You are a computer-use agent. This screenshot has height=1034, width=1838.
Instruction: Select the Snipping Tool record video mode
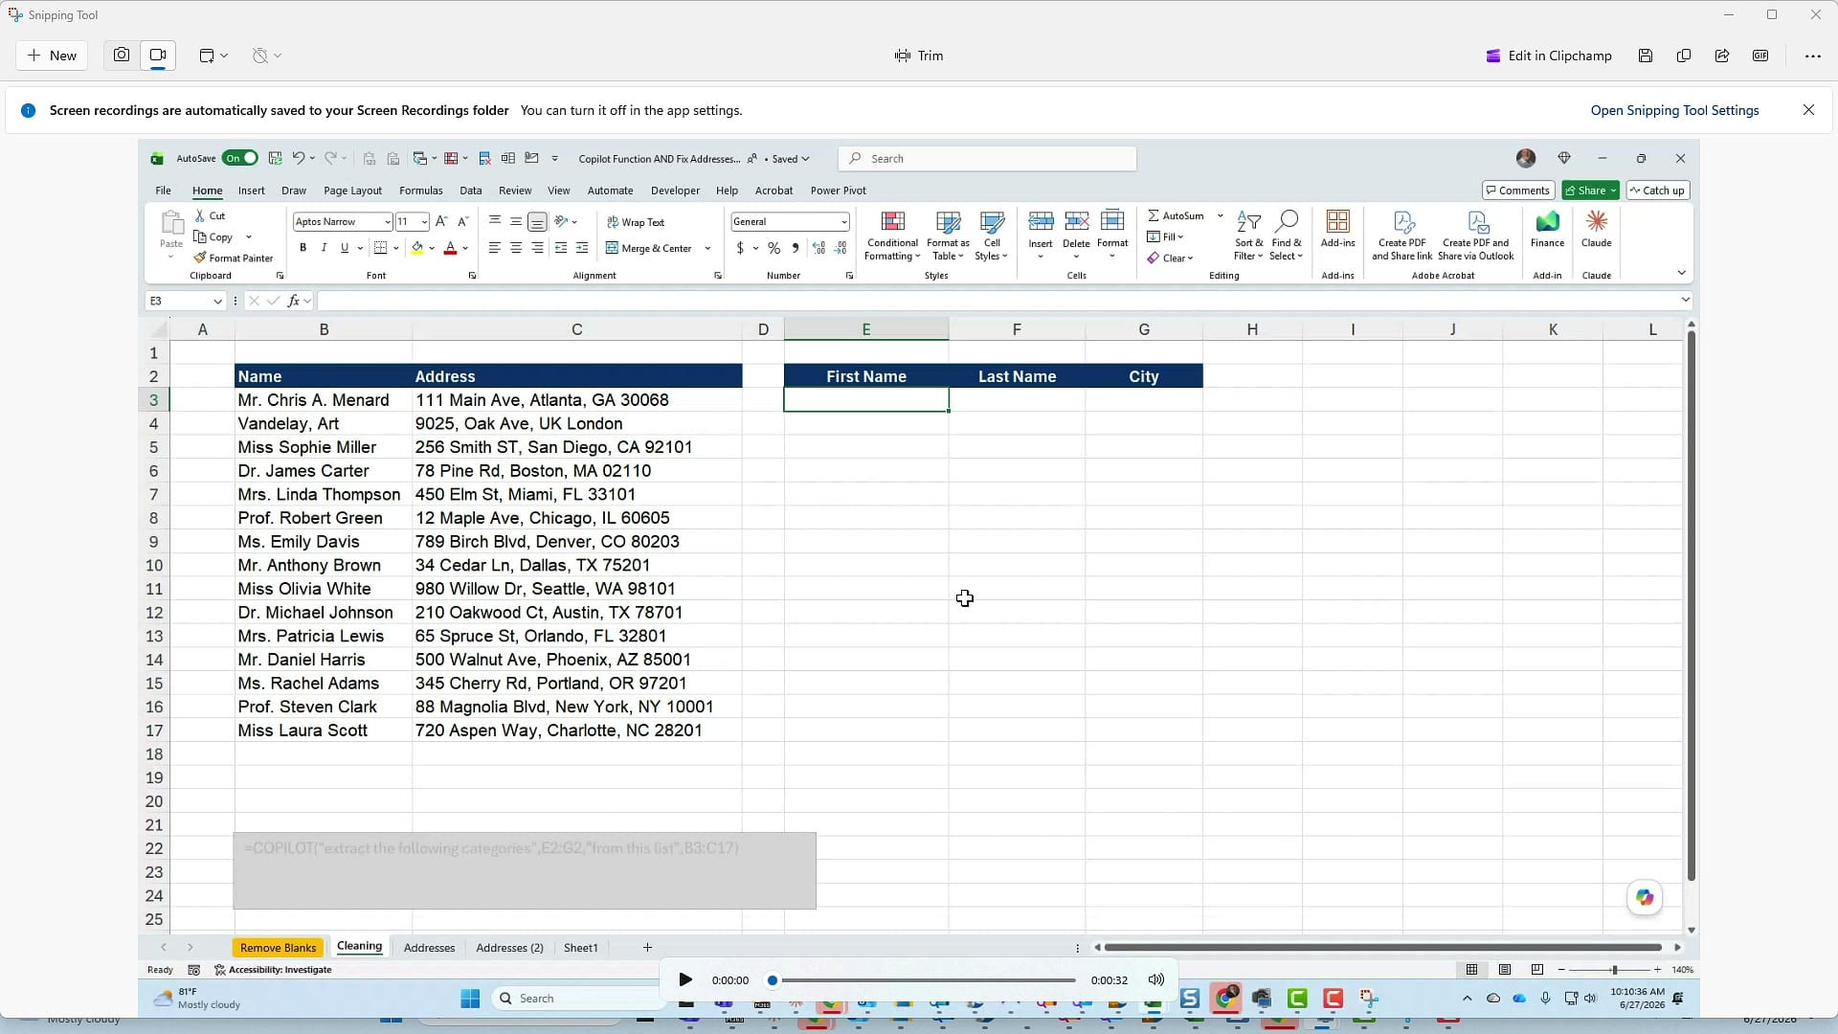click(158, 56)
